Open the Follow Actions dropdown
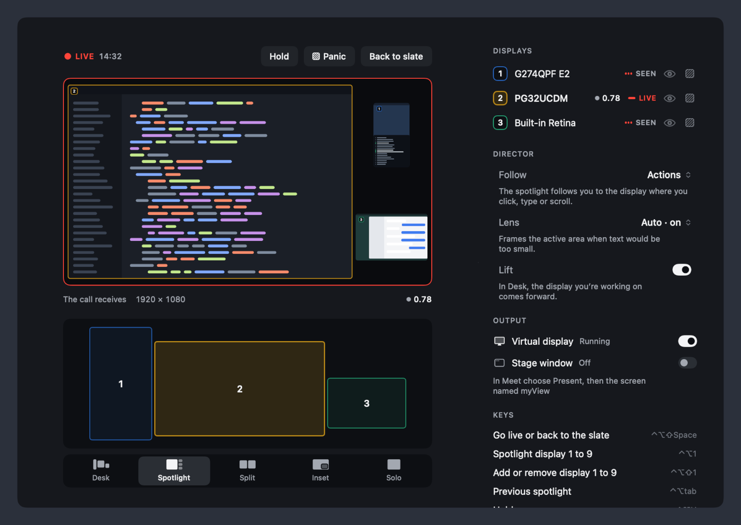 coord(669,175)
